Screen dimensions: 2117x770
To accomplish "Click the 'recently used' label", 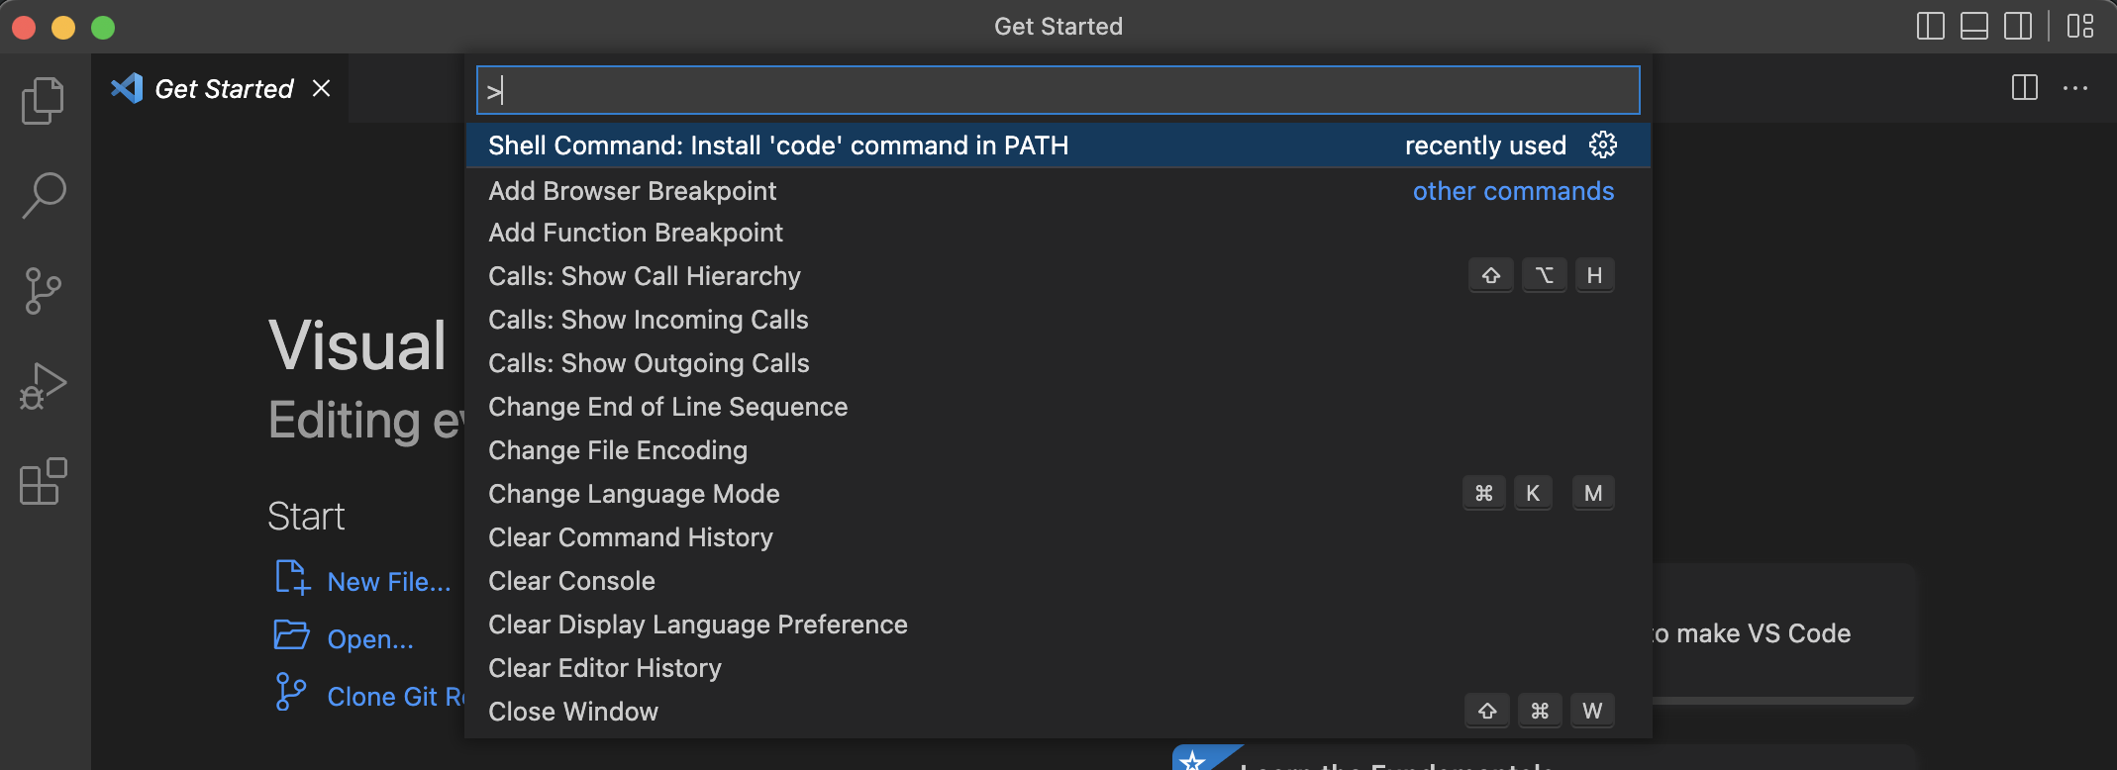I will 1485,145.
